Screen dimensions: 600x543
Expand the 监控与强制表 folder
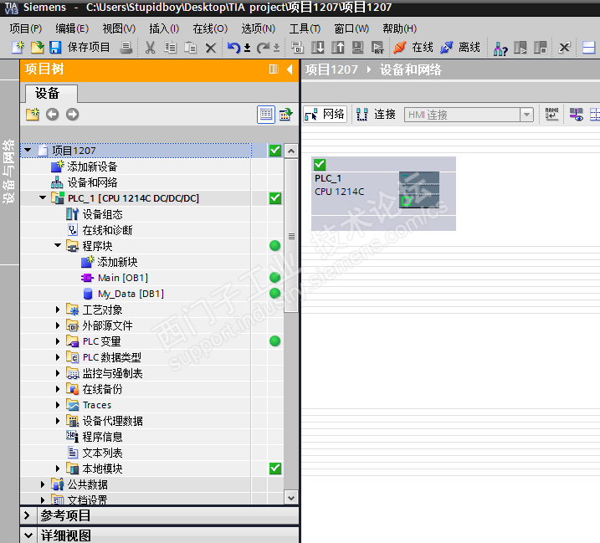pos(58,372)
